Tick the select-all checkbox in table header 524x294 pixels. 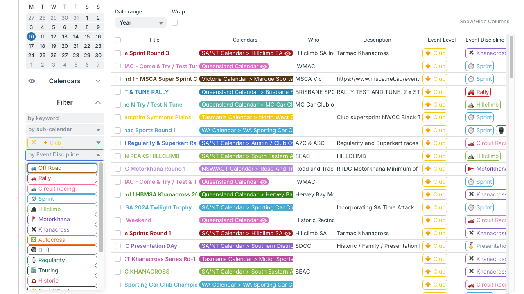tap(118, 40)
